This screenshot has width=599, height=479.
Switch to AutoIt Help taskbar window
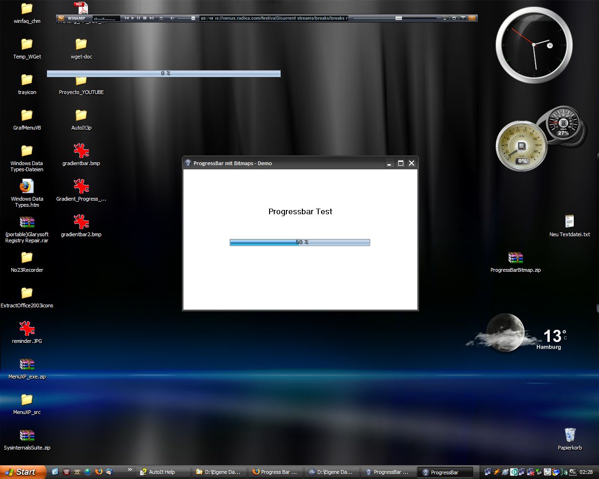(x=162, y=472)
